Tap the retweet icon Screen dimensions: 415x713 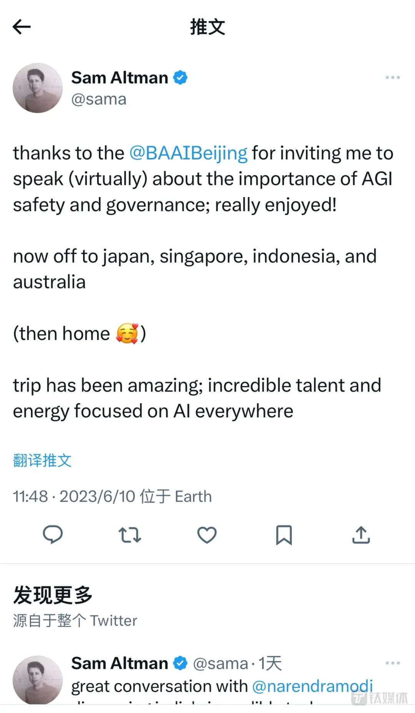130,535
